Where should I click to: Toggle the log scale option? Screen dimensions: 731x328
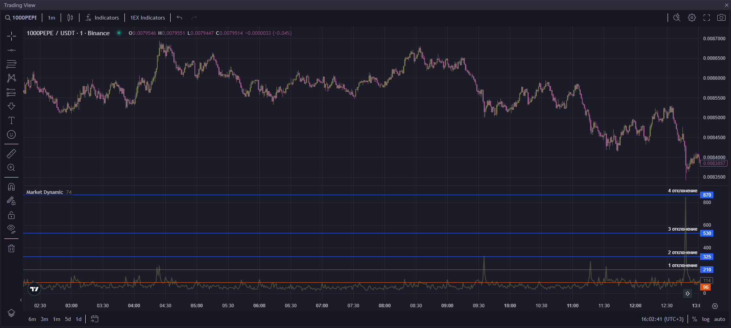coord(706,319)
